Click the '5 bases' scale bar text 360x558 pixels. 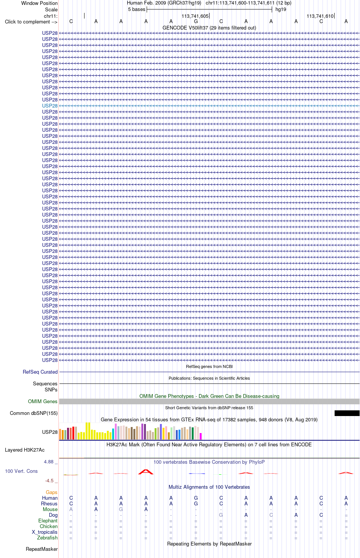point(137,9)
